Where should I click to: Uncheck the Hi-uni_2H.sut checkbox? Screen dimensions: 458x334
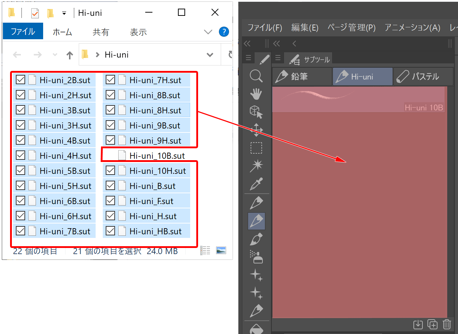tap(20, 95)
